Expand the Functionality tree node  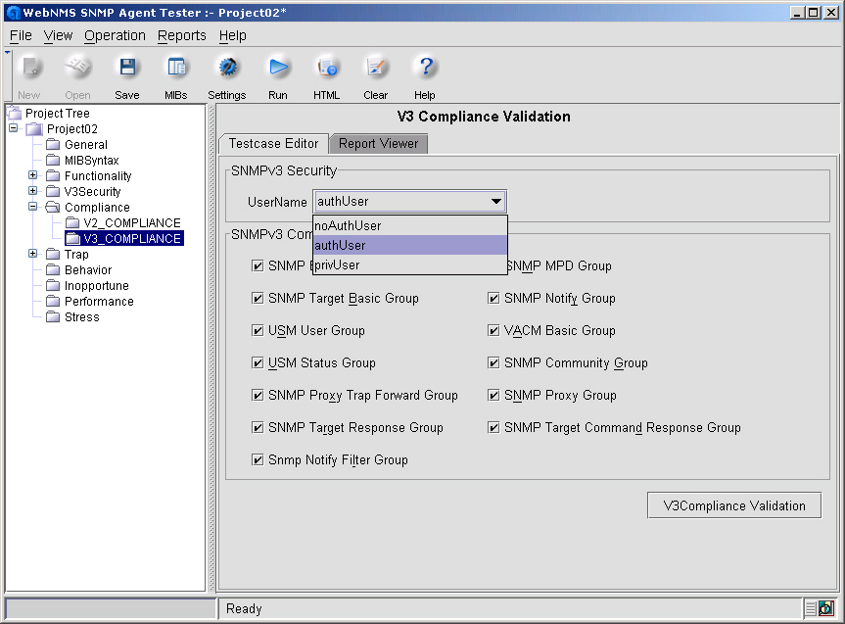pyautogui.click(x=33, y=175)
